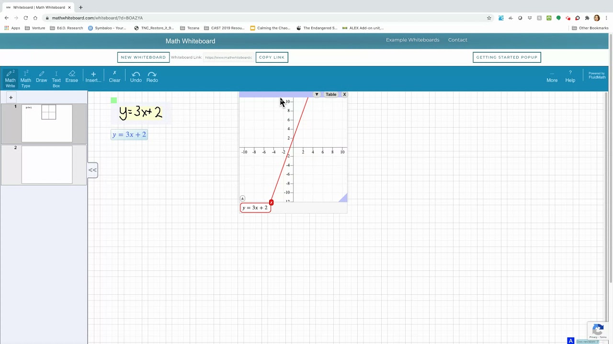Open the More options menu
613x344 pixels.
point(552,77)
